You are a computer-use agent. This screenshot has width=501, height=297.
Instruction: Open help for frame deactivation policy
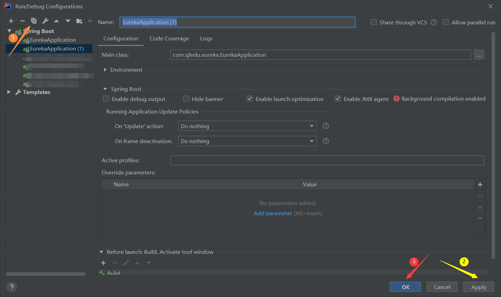click(326, 141)
